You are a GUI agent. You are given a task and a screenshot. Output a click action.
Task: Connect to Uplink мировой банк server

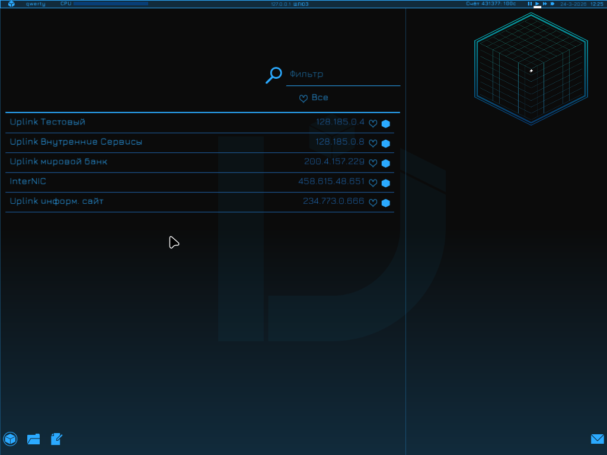[59, 162]
